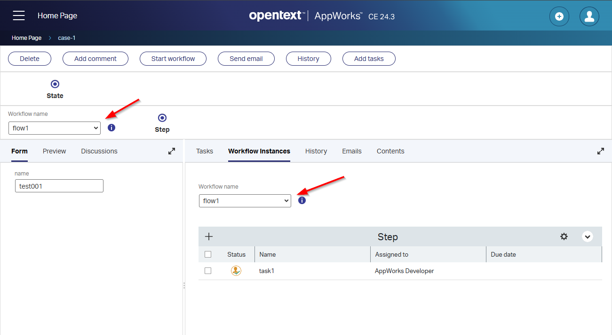Maximize the right-hand tabs panel
612x335 pixels.
[601, 151]
